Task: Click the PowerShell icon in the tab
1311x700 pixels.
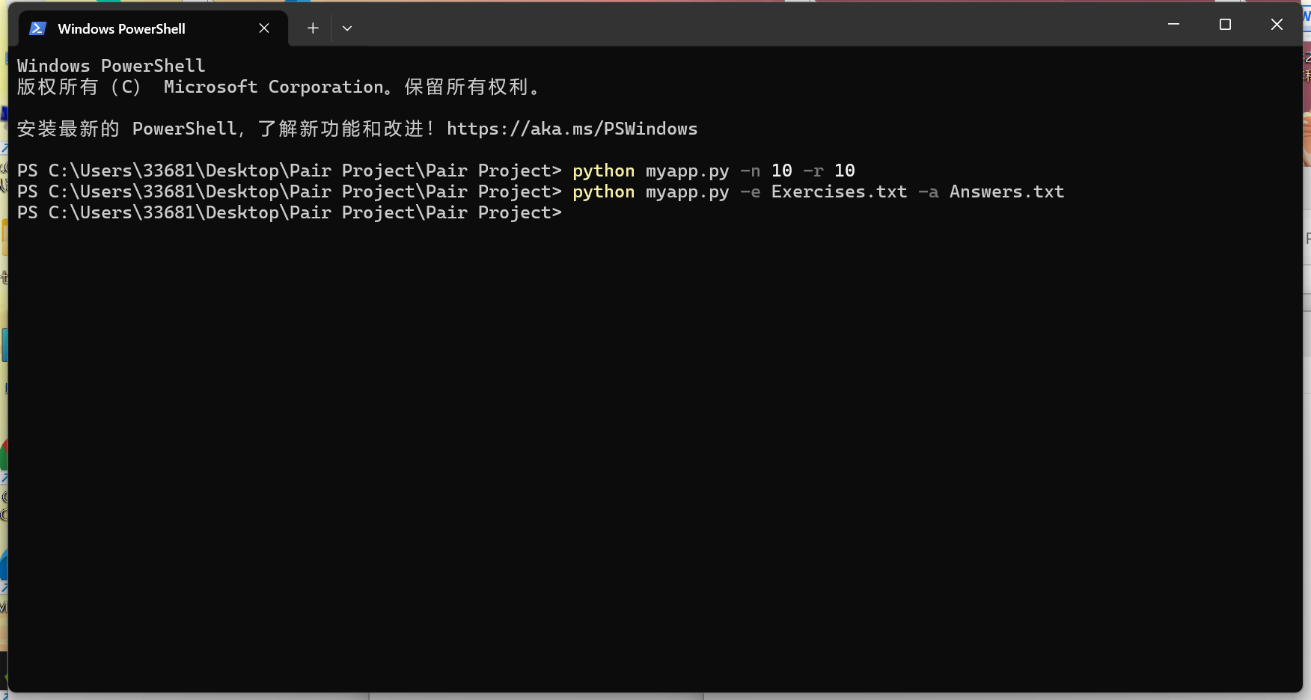Action: [37, 28]
